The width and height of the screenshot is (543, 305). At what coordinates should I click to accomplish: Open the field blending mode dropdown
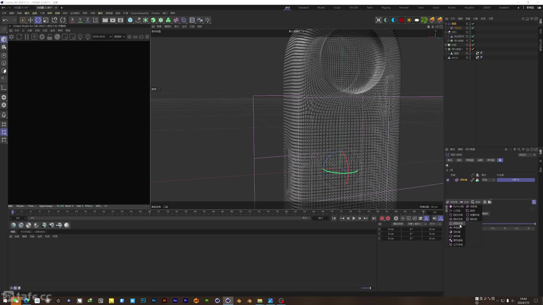(x=488, y=180)
